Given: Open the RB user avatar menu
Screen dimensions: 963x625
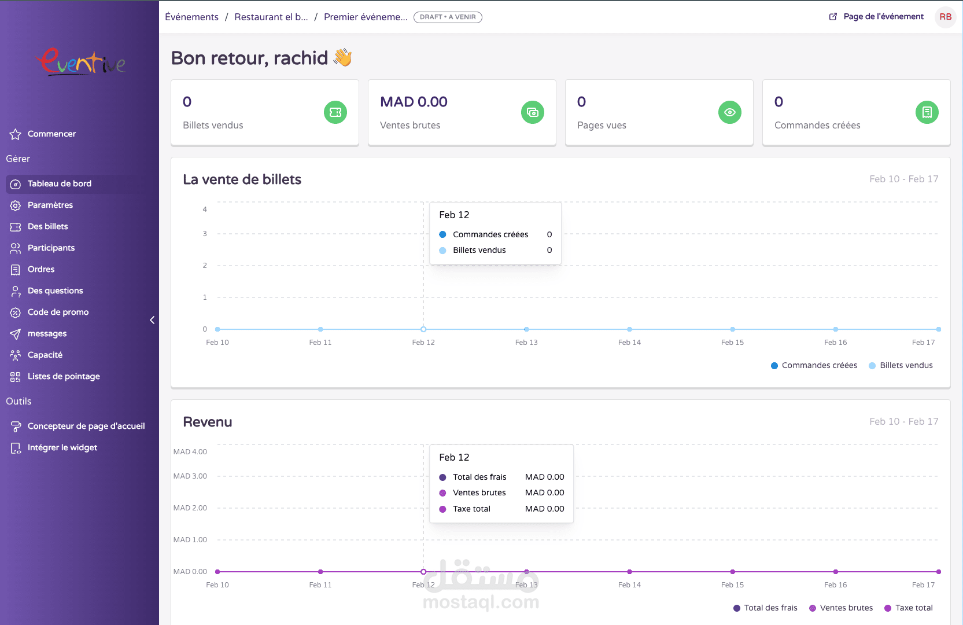Looking at the screenshot, I should [946, 17].
